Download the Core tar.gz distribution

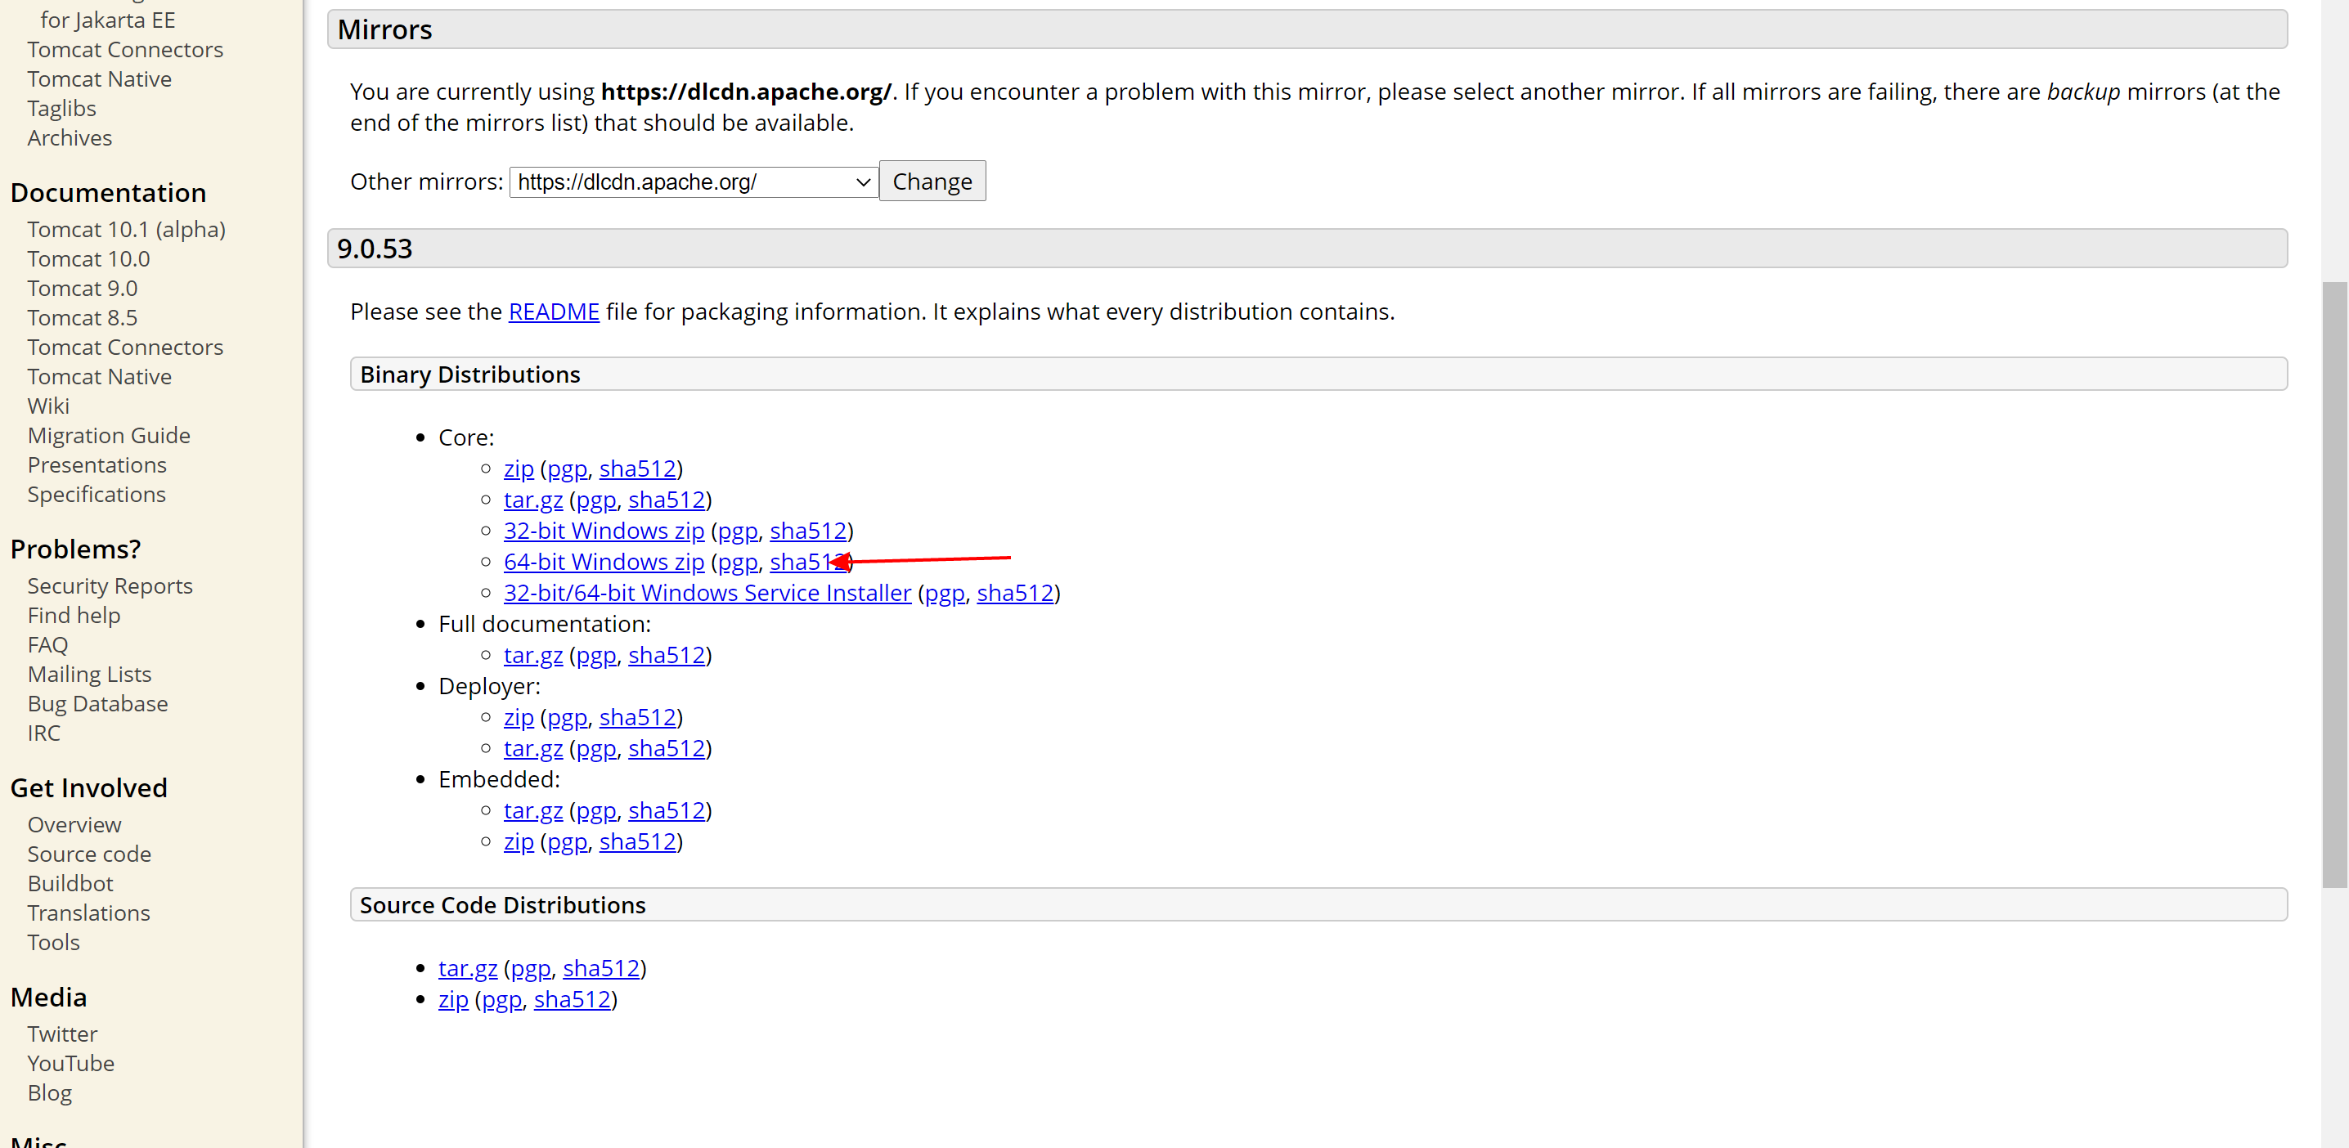point(532,500)
